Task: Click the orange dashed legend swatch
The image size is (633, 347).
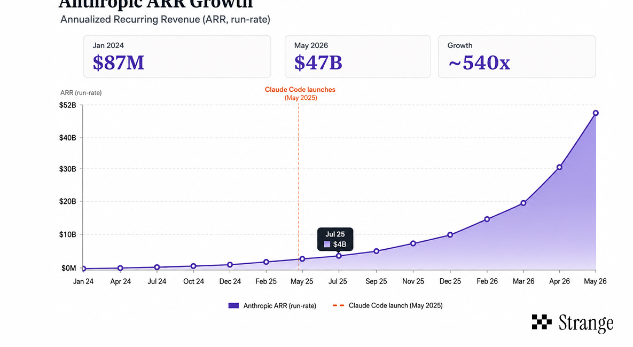Action: [338, 305]
